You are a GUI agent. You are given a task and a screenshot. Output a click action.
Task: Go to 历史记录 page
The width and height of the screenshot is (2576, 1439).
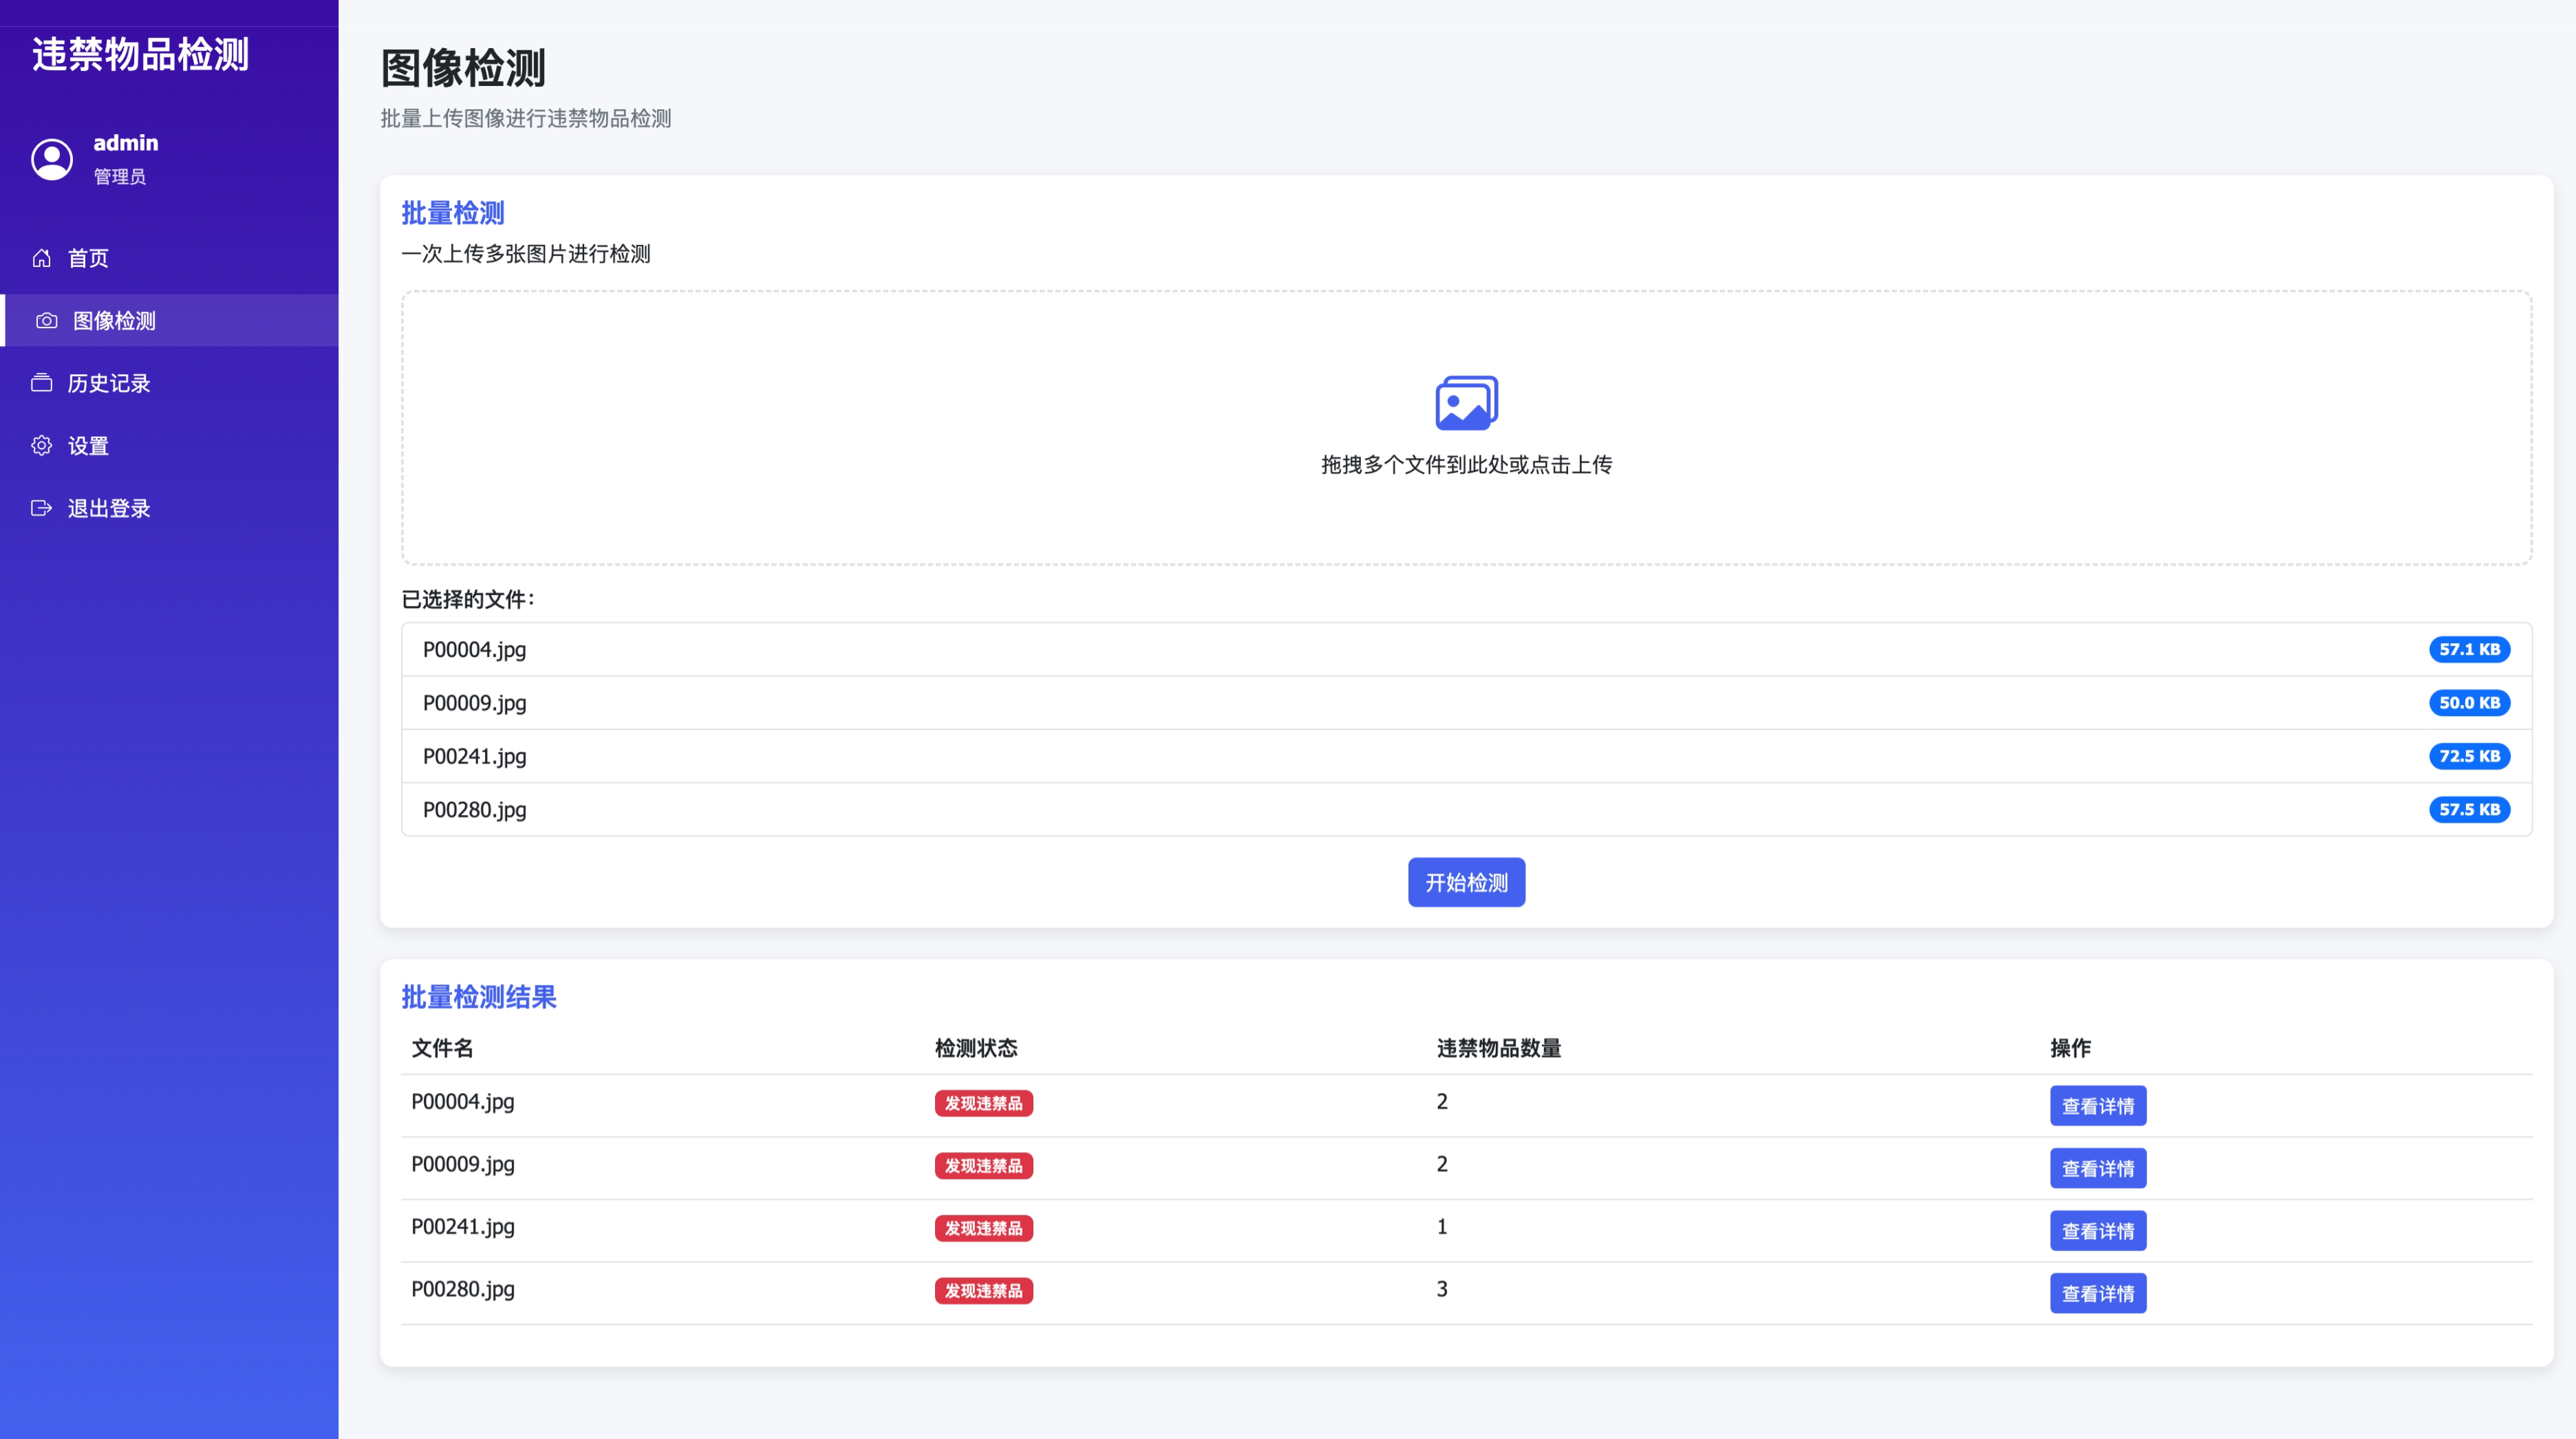pos(108,383)
